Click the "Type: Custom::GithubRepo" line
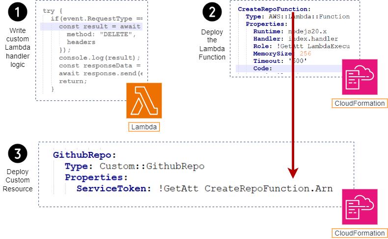The height and width of the screenshot is (239, 388). tap(135, 166)
